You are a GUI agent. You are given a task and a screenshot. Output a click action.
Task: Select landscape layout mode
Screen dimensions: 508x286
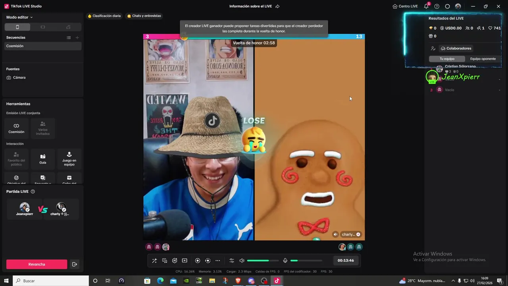pyautogui.click(x=43, y=27)
